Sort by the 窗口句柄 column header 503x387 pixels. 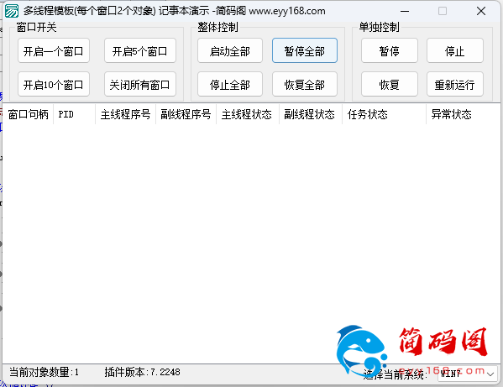tap(28, 114)
